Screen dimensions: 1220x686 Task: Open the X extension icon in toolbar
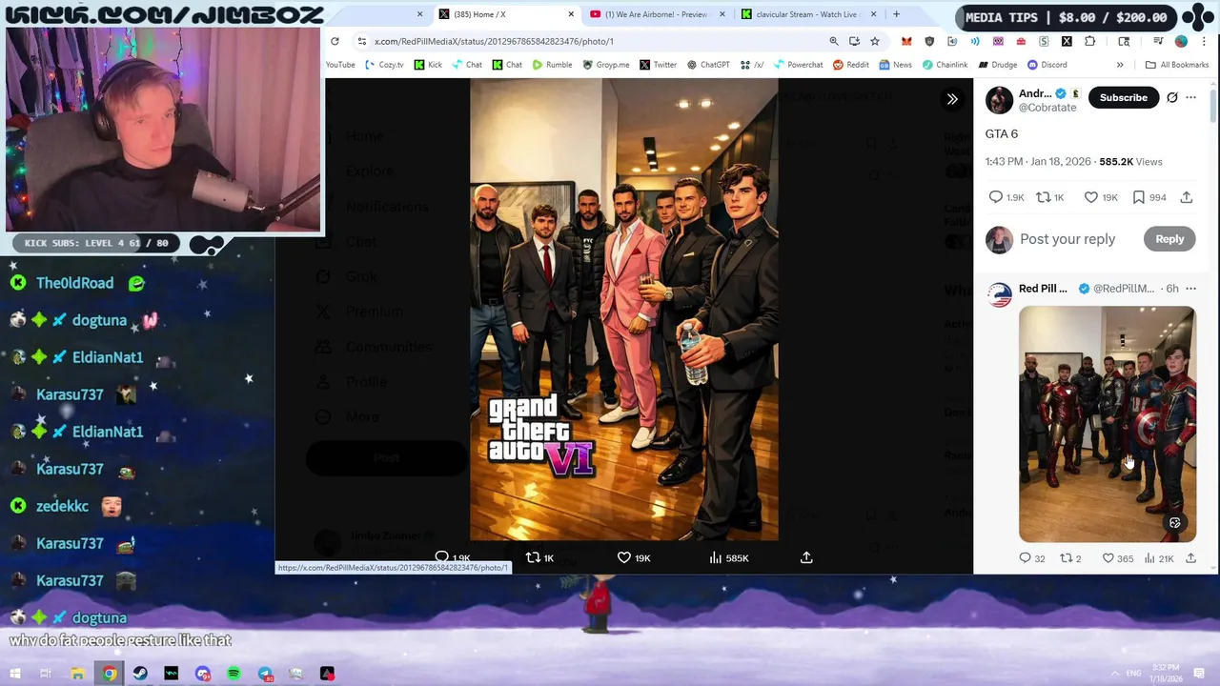click(1067, 41)
